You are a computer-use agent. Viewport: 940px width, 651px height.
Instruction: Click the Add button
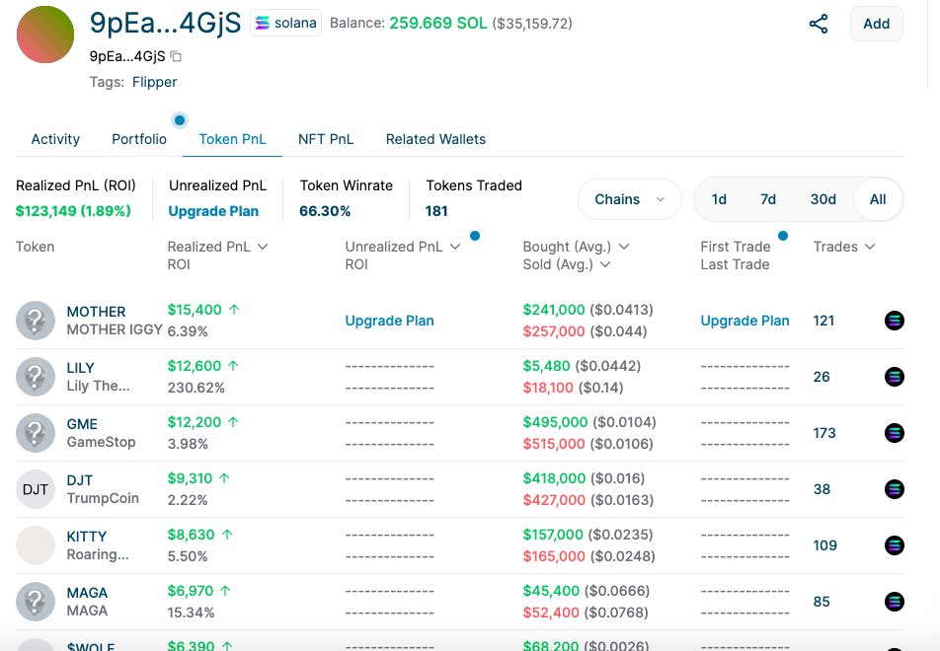click(877, 24)
